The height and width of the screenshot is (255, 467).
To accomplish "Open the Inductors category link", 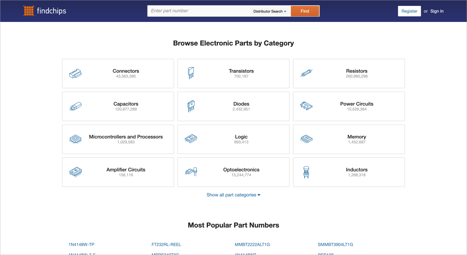I will [357, 170].
